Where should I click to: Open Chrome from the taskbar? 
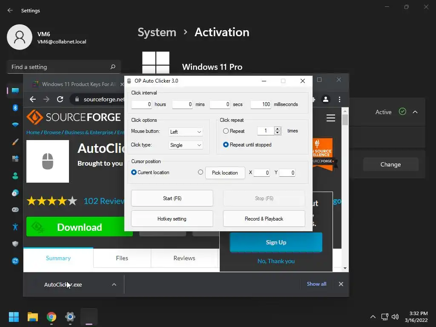point(52,317)
